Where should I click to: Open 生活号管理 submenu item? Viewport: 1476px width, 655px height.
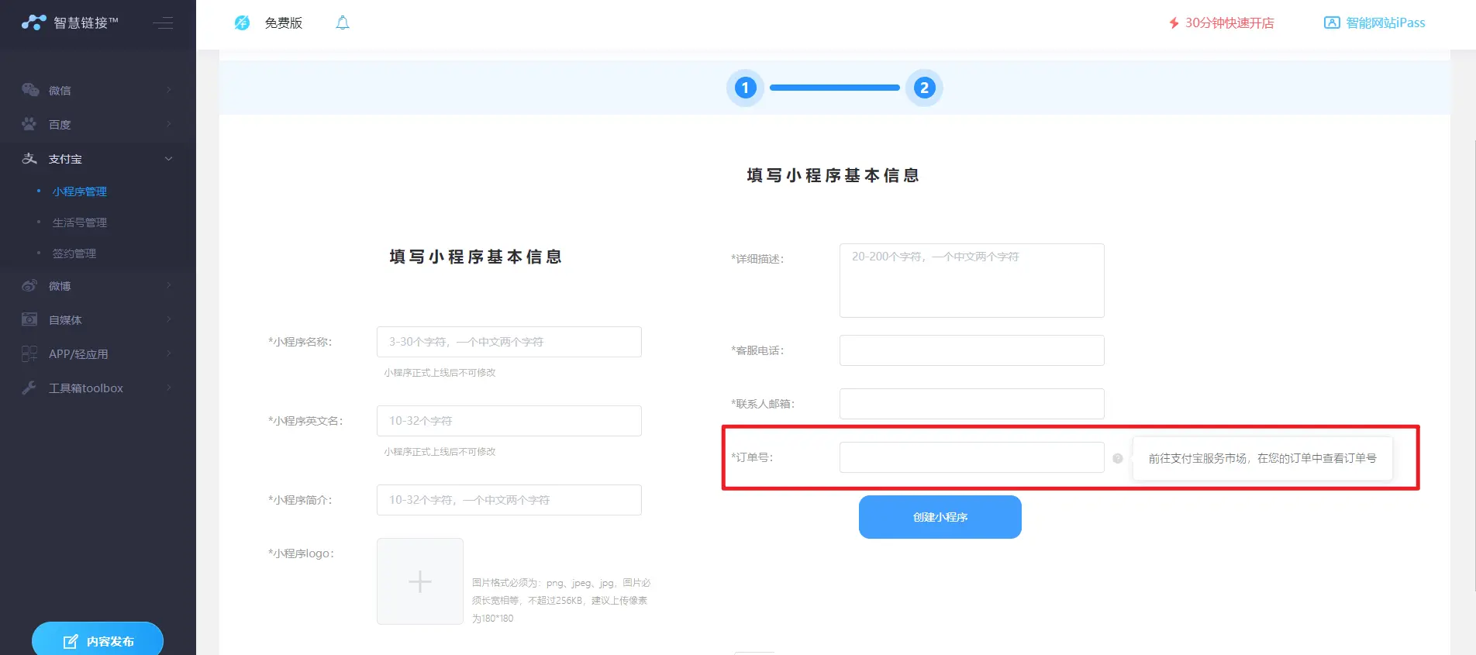point(80,222)
